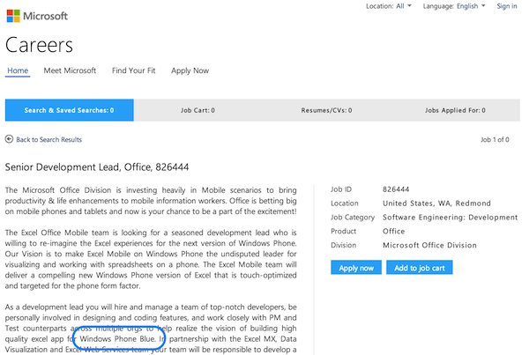The width and height of the screenshot is (529, 355).
Task: Click the Division label
Action: [x=344, y=245]
